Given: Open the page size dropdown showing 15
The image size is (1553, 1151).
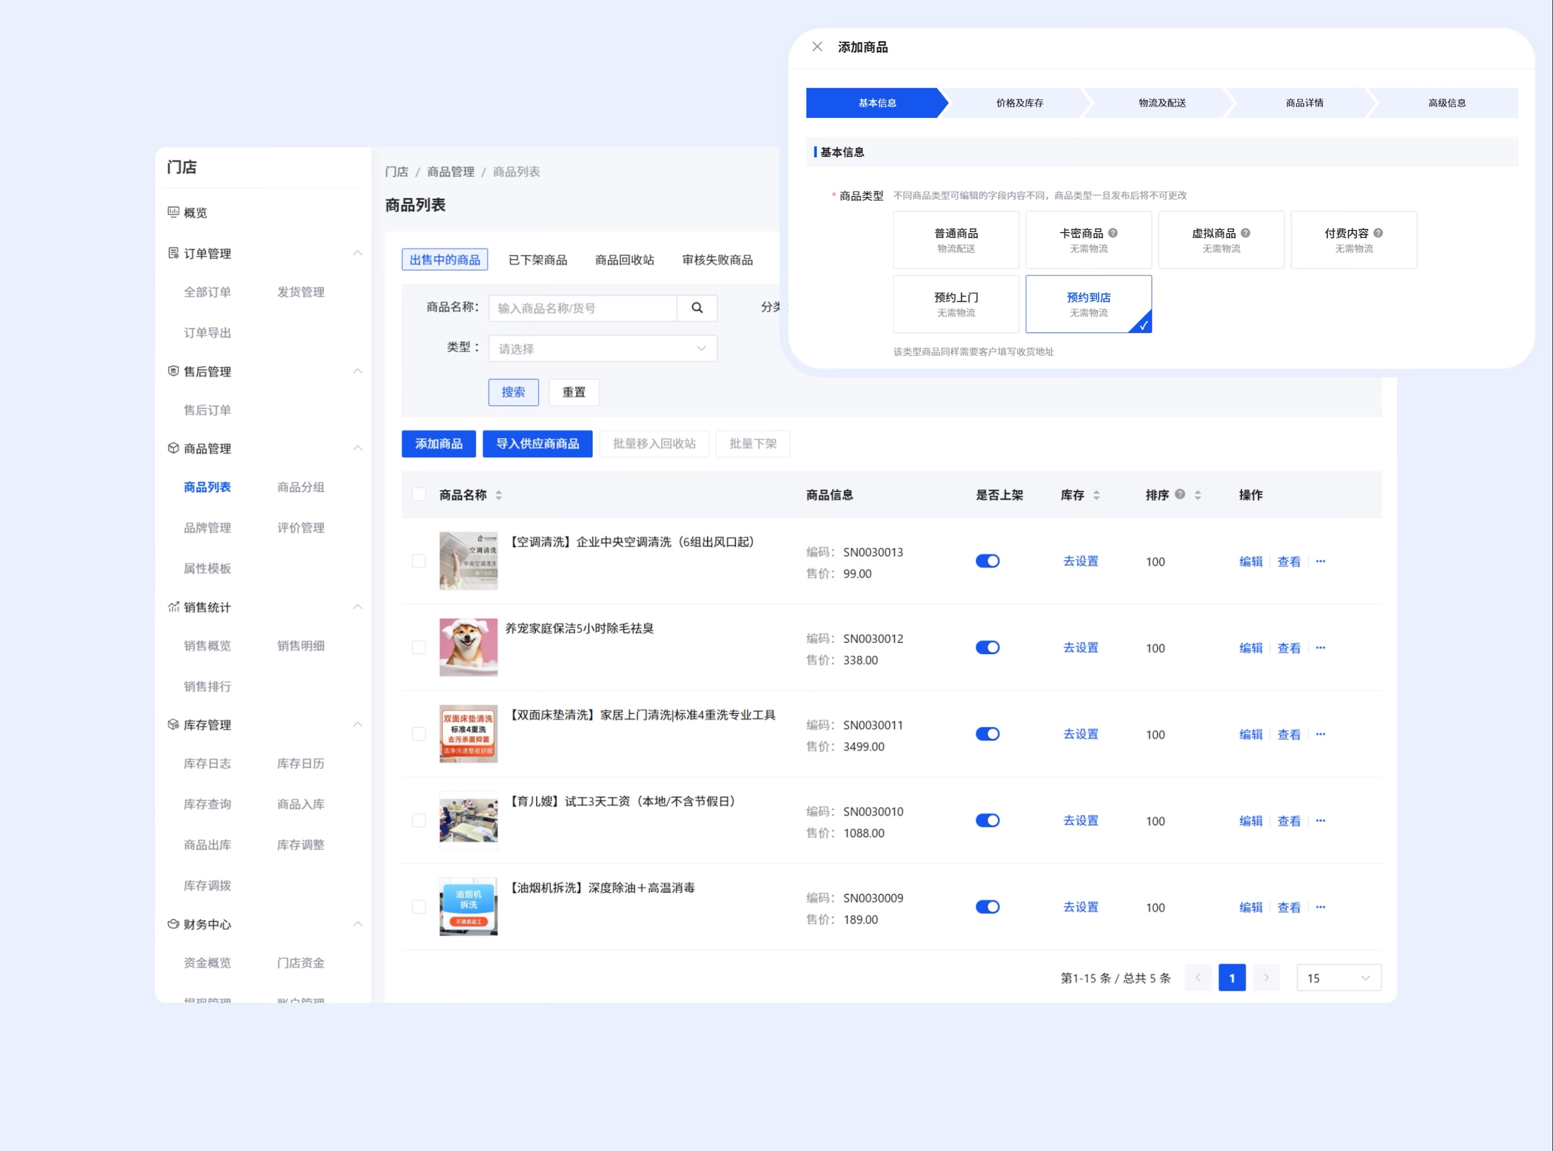Looking at the screenshot, I should point(1338,977).
